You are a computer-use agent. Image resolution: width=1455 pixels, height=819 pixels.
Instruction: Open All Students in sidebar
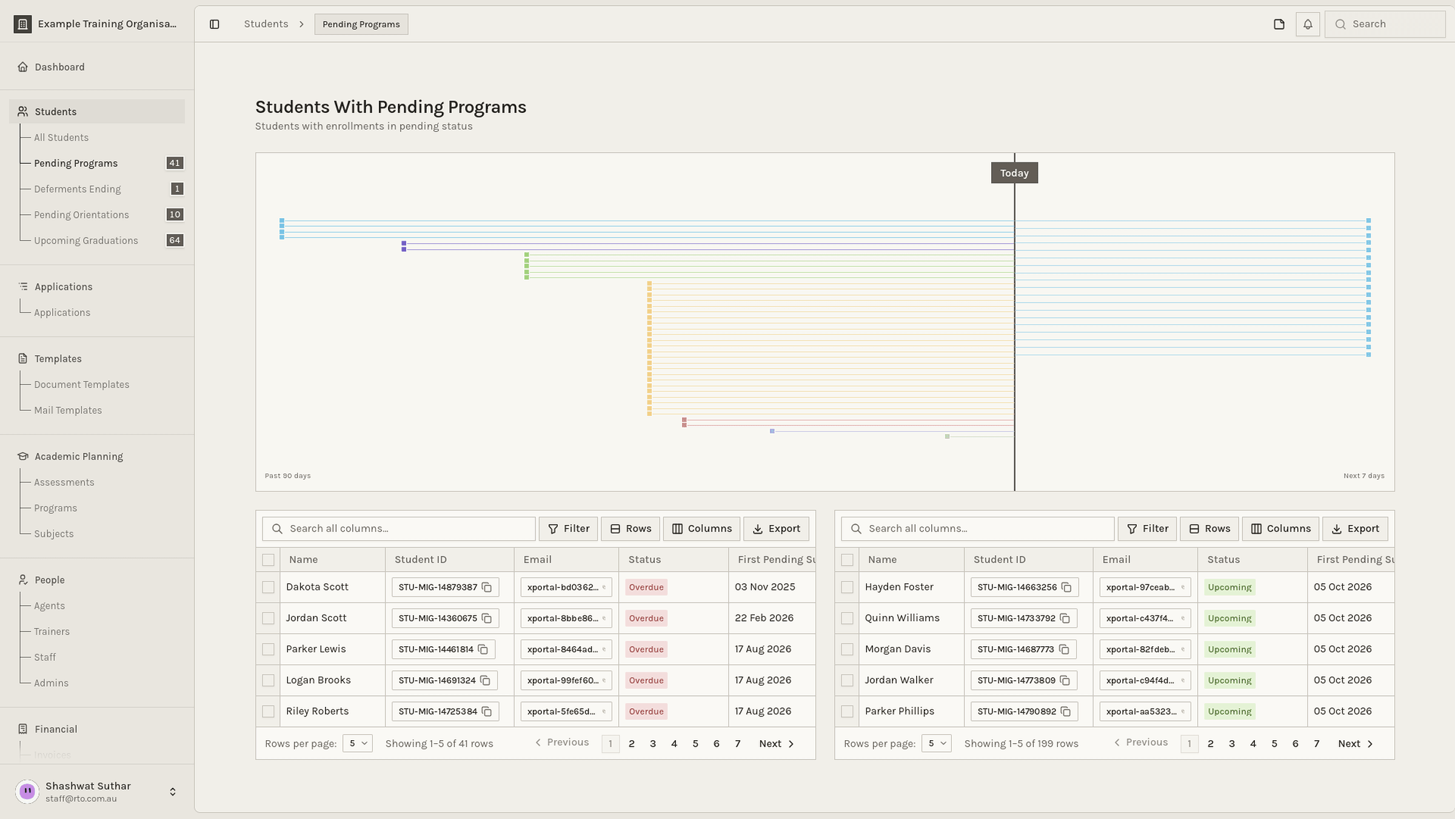pyautogui.click(x=61, y=138)
